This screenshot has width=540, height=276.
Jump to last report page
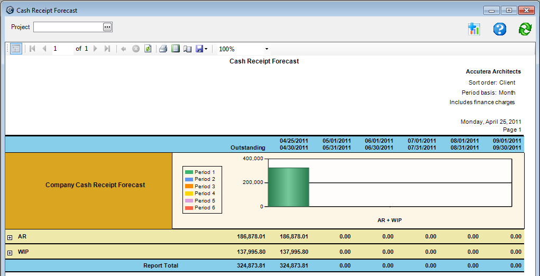(x=107, y=49)
